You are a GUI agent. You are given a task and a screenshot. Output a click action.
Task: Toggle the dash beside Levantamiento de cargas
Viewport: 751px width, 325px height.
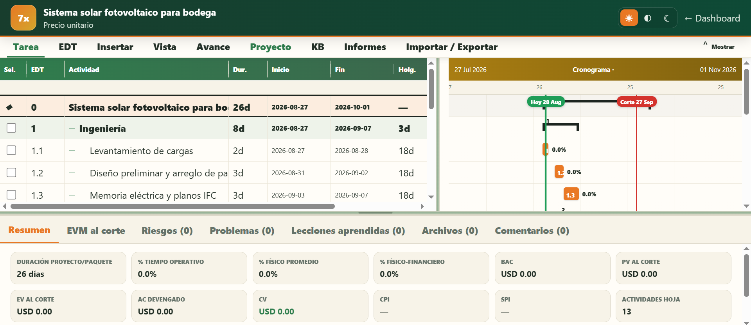tap(72, 151)
